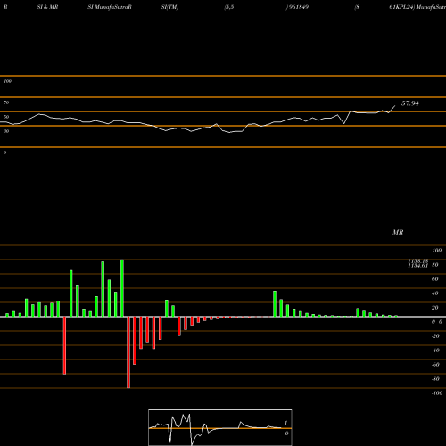
Task: Click the 70 label on RSI axis
Action: [x=6, y=103]
